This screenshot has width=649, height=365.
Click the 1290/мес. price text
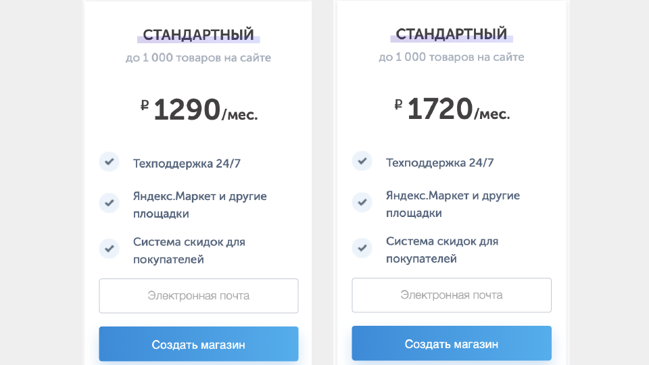pos(206,109)
